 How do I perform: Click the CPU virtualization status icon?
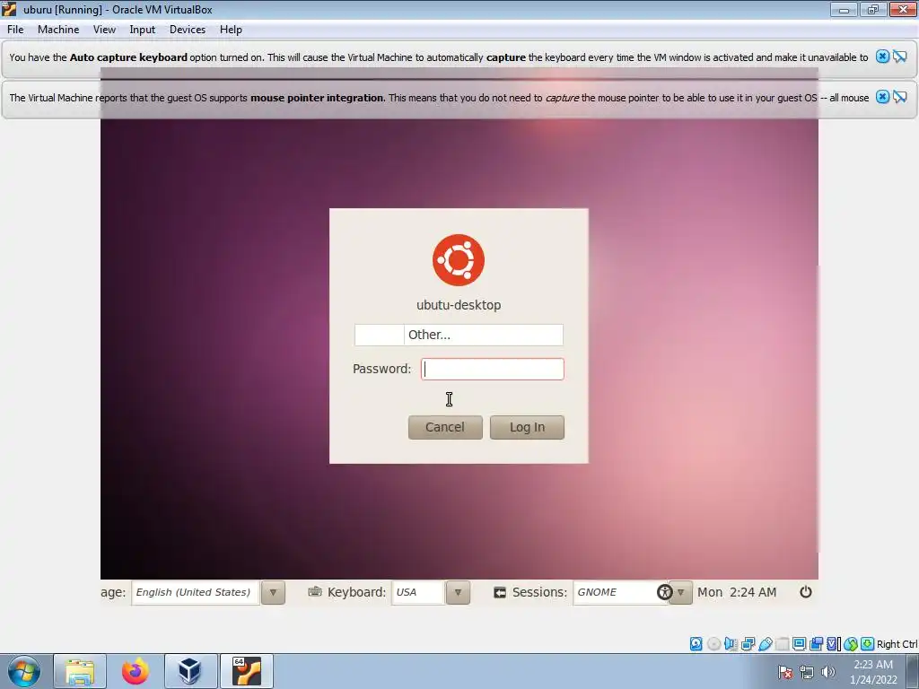tap(834, 644)
